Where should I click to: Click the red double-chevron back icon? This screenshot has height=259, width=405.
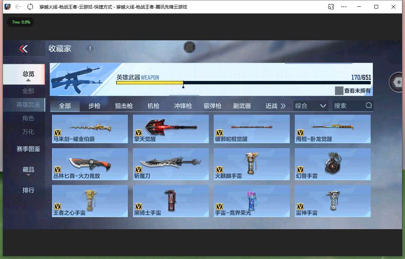(24, 49)
